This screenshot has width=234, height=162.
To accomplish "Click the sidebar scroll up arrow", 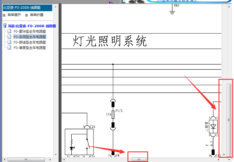I will pyautogui.click(x=56, y=7).
